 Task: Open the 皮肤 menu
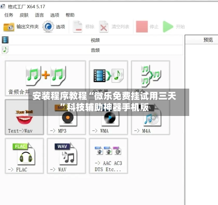click(x=24, y=15)
